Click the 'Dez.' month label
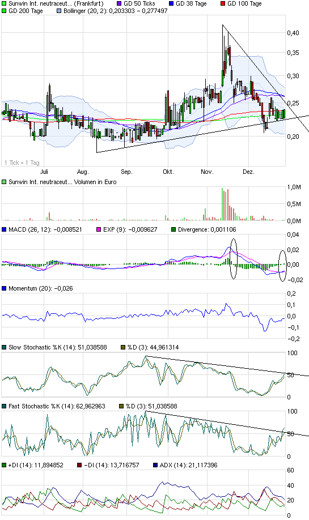 [x=248, y=172]
